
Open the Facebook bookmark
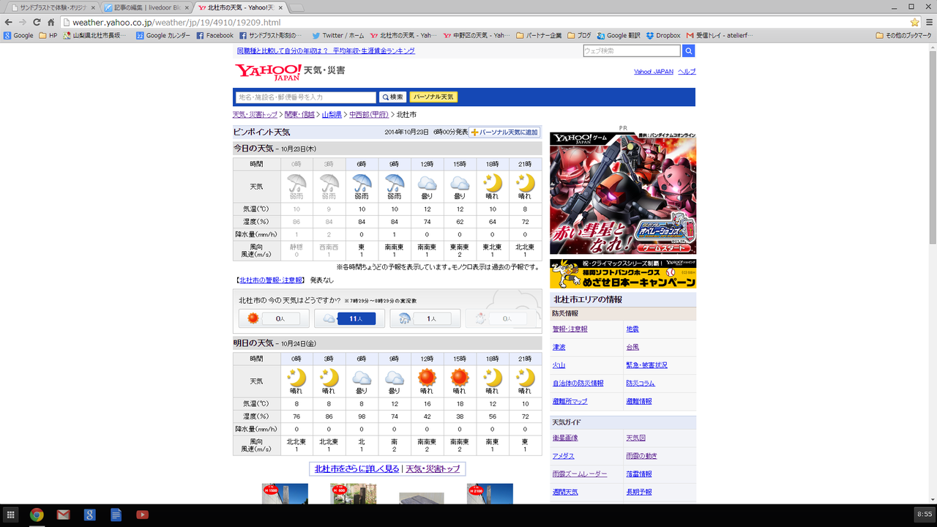point(215,35)
